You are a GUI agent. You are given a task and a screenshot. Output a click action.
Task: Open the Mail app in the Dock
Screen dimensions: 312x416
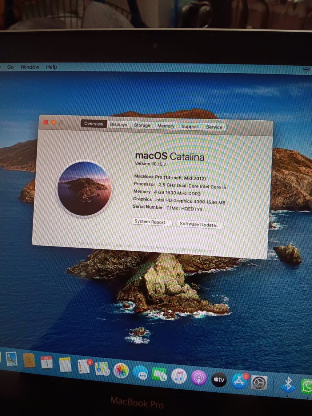coord(12,359)
